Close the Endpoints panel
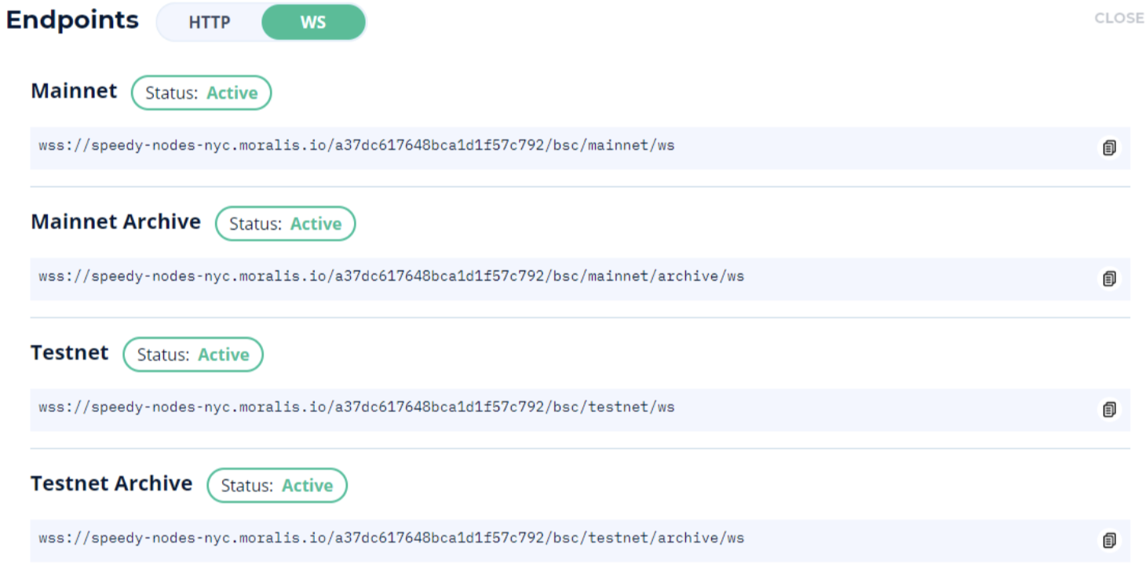This screenshot has width=1146, height=573. tap(1119, 18)
